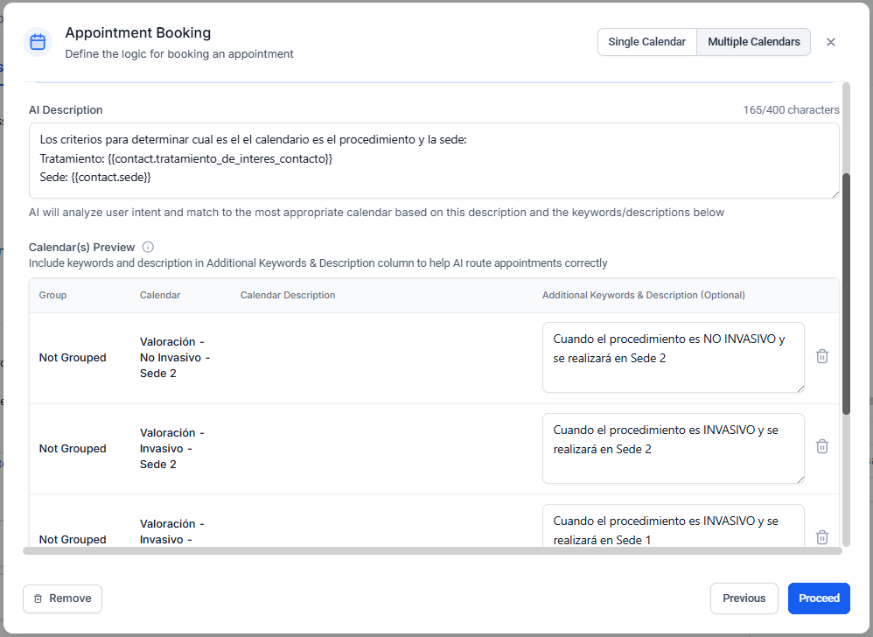Click resize handle of INVASIVO Sede 2 box

799,479
